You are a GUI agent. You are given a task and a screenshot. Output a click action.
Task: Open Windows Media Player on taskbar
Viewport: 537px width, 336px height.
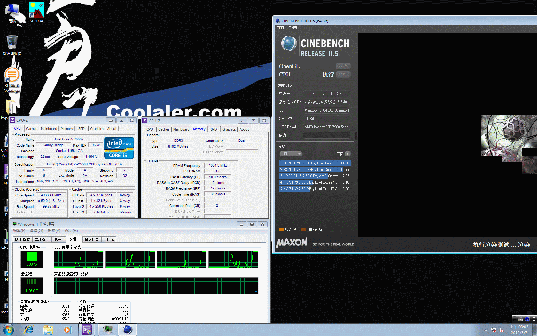67,330
